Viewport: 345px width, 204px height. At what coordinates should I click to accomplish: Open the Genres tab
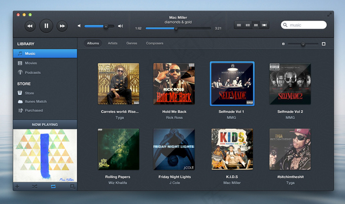click(132, 43)
